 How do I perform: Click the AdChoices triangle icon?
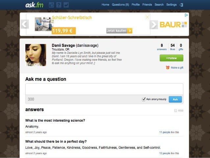(x=186, y=15)
